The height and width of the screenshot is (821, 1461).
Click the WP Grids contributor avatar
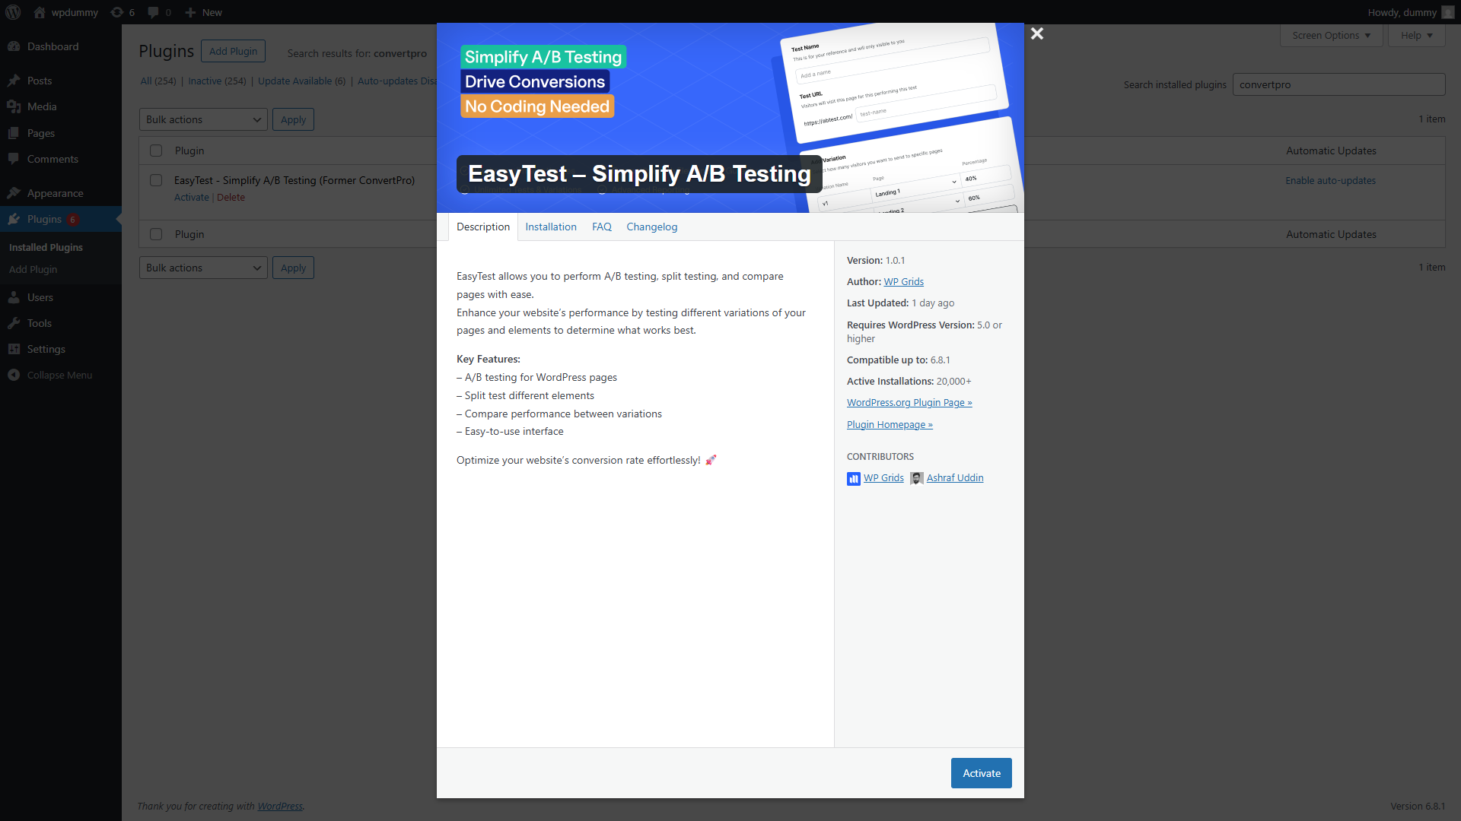[x=854, y=478]
